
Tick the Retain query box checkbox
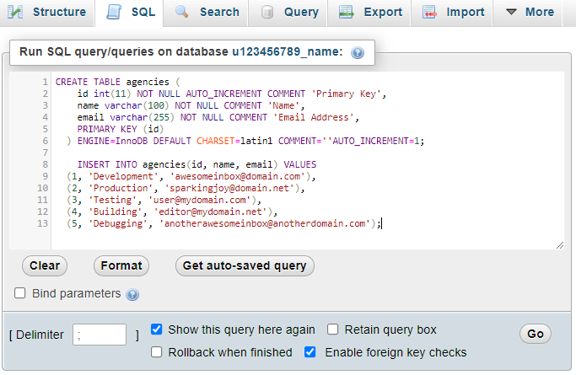pos(332,329)
